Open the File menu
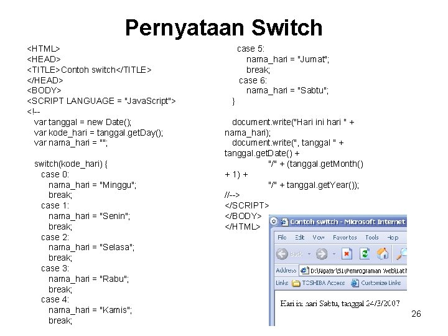The height and width of the screenshot is (336, 448). point(282,238)
